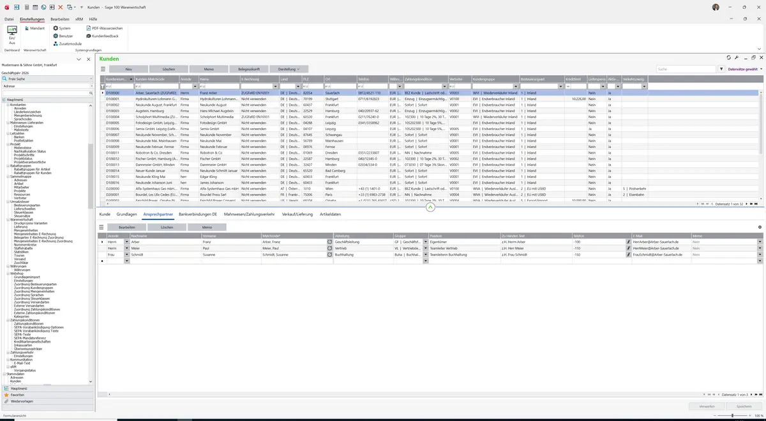Open Anrede filter dropdown in Kunden grid
766x421 pixels.
tap(195, 86)
